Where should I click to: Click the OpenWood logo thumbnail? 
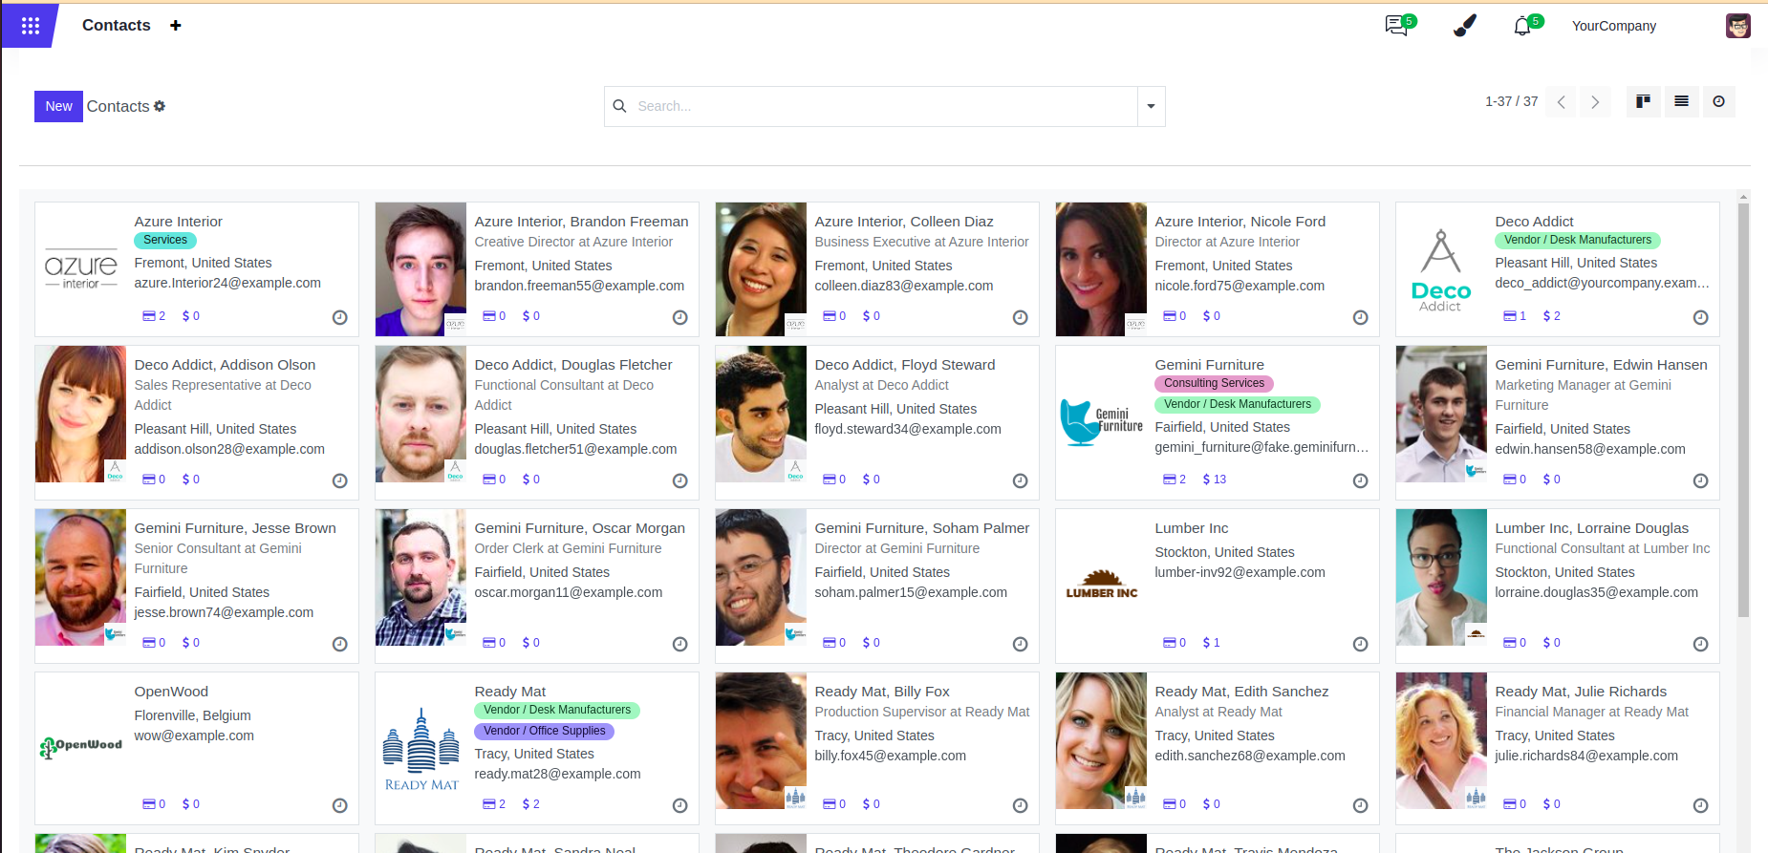click(80, 747)
